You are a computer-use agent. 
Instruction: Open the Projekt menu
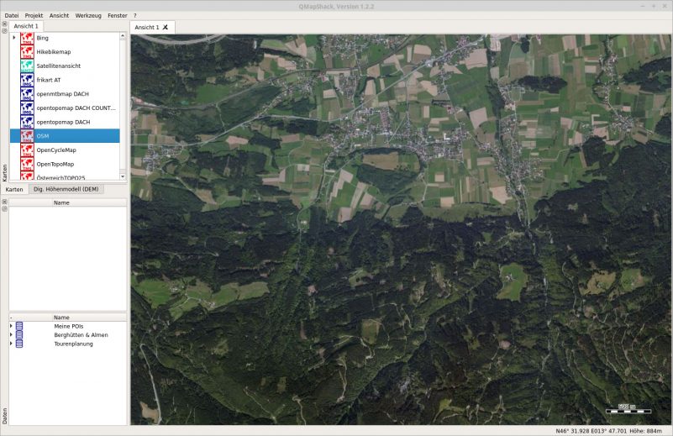click(34, 16)
